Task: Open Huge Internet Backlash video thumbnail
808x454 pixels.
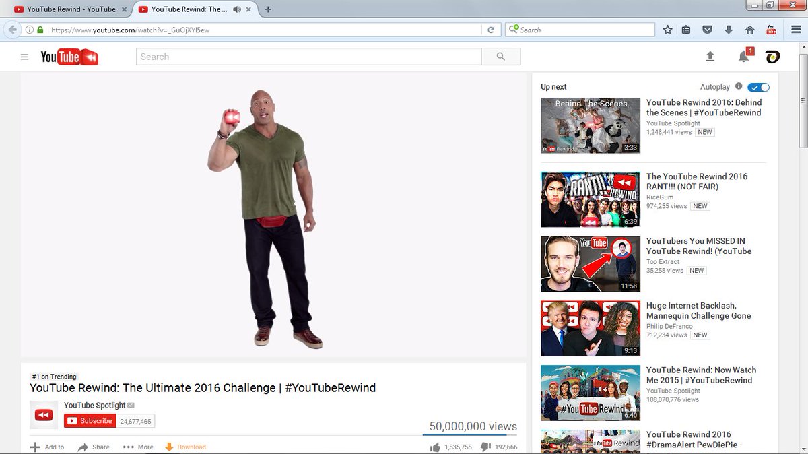Action: (x=591, y=329)
